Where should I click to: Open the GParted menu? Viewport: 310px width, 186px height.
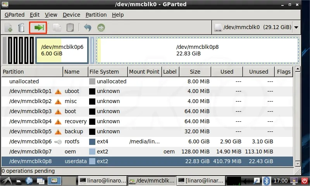click(x=14, y=15)
